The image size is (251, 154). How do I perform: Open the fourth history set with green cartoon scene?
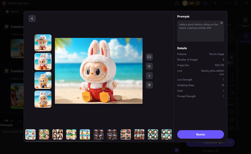point(71,134)
